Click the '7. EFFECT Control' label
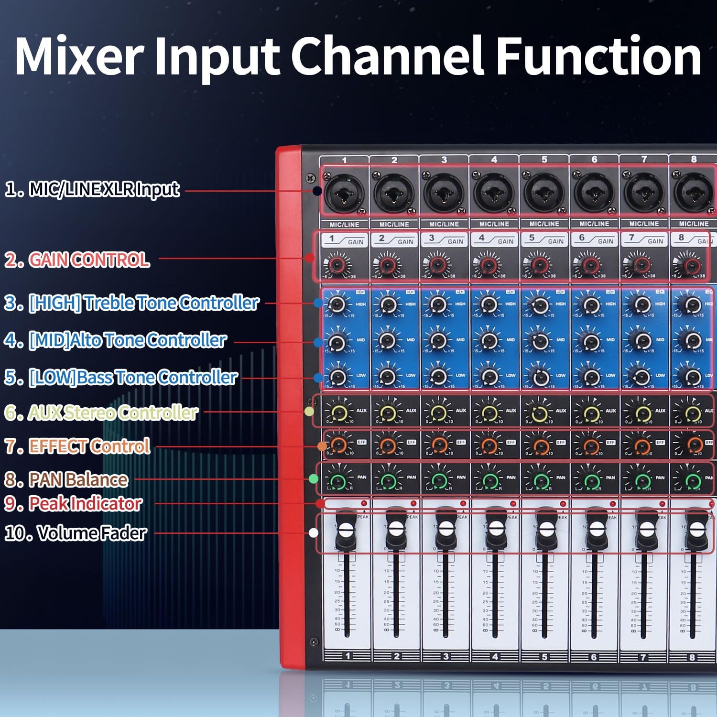Screen dimensions: 717x717 pos(77,446)
